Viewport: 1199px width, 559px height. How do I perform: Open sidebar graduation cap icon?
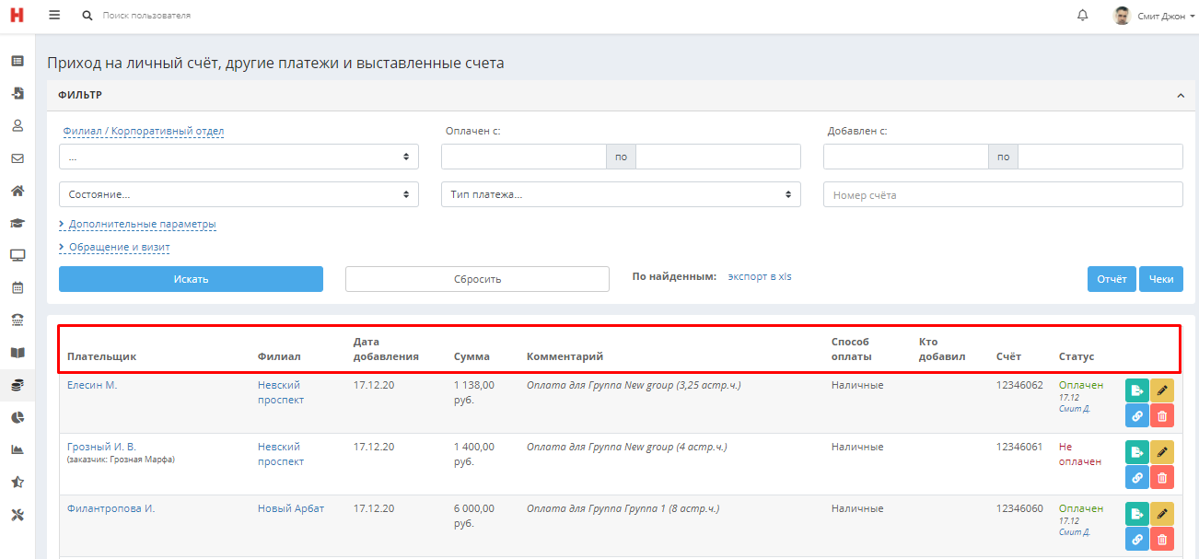[x=17, y=223]
